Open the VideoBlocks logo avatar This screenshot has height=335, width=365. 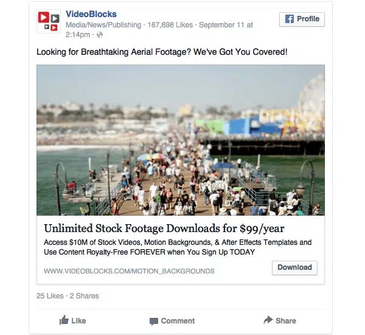pos(49,21)
